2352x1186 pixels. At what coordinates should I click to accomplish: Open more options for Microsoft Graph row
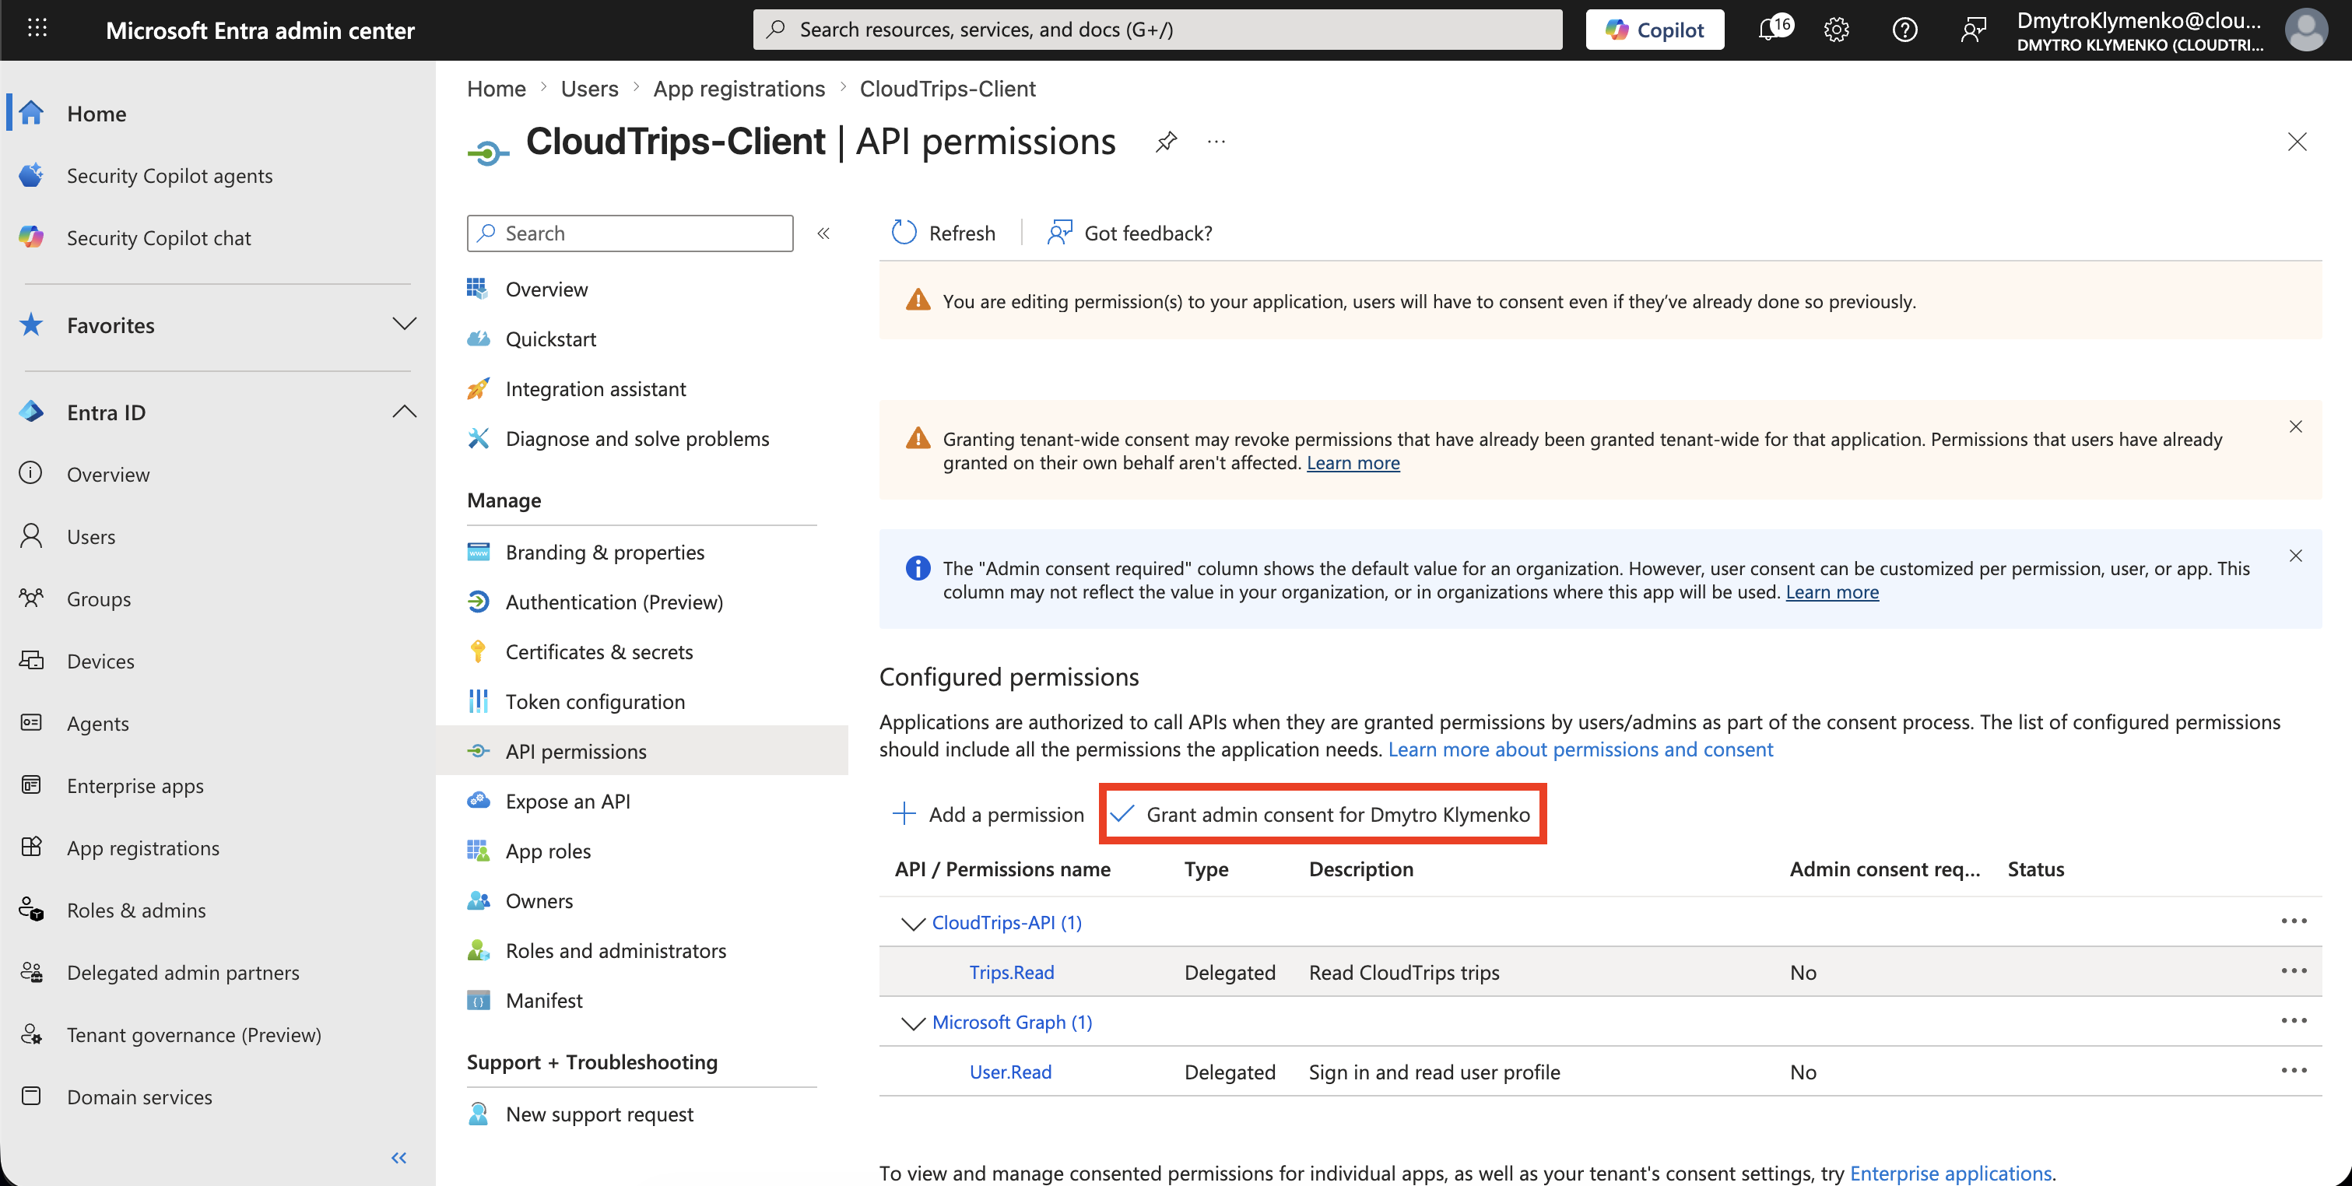coord(2294,1021)
